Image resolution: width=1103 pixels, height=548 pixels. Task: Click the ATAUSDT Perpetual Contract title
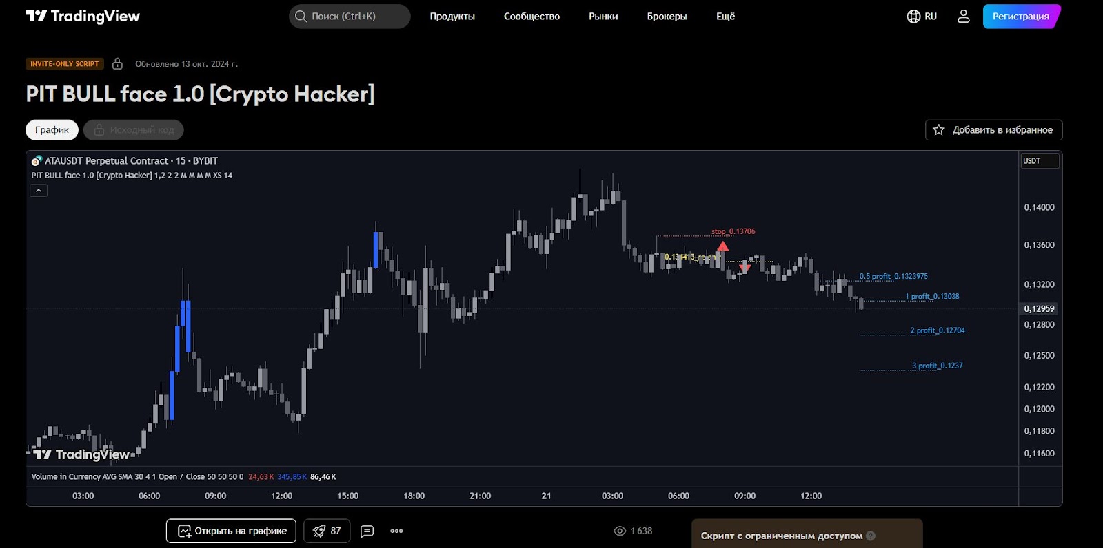point(132,161)
